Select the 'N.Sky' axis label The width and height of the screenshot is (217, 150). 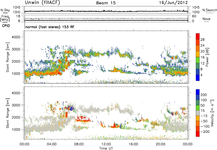click(5, 10)
